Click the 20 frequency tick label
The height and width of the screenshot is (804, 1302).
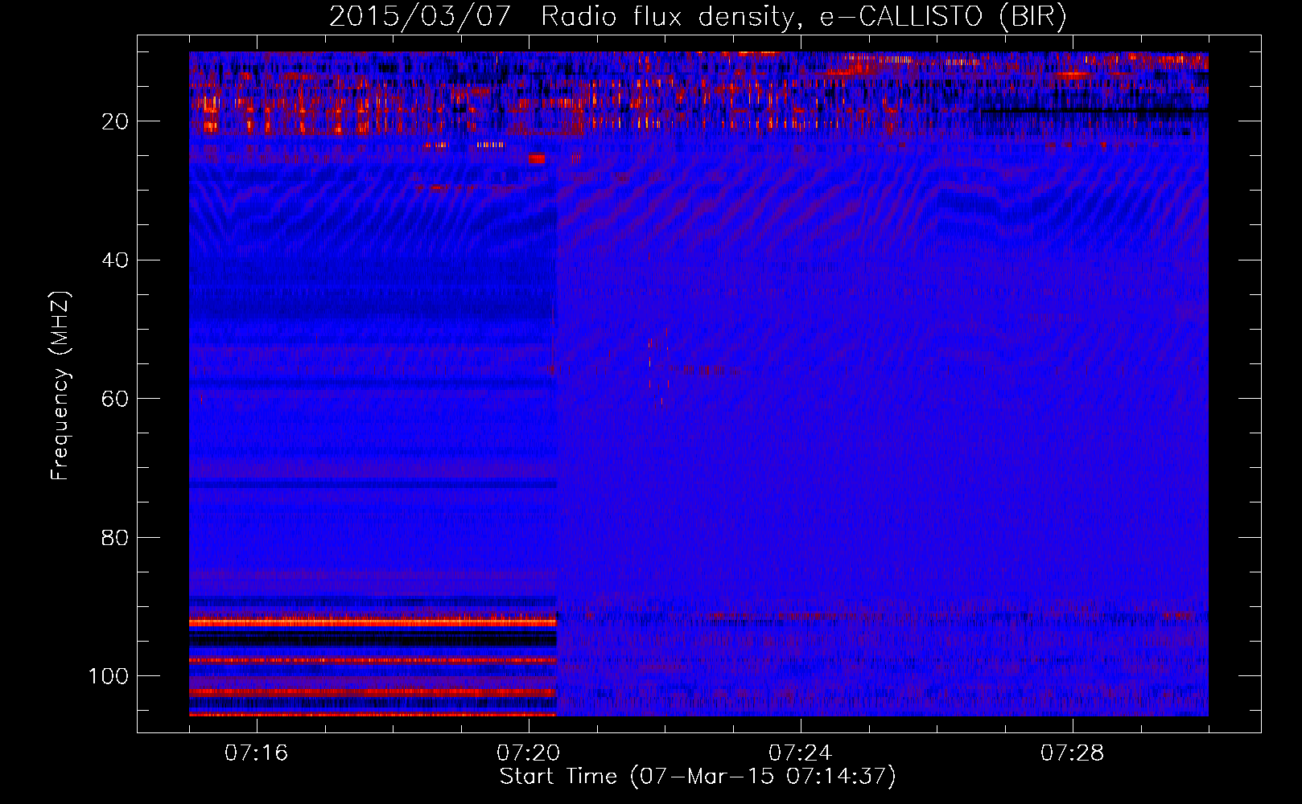tap(116, 122)
